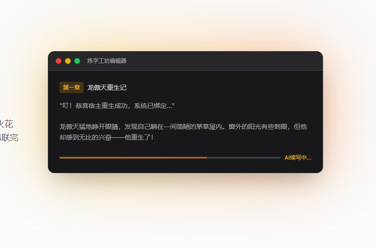Click the chapter title 龙傲天重生记
Screen dimensions: 376x248
click(107, 87)
